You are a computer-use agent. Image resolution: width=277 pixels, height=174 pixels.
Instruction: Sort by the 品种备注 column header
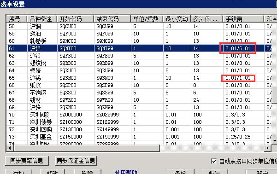42,19
